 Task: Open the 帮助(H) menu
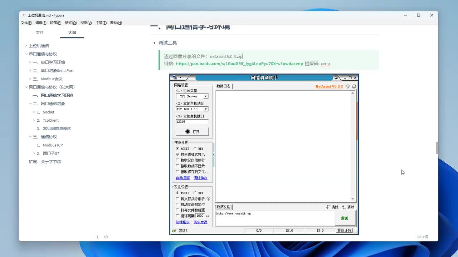(x=116, y=23)
